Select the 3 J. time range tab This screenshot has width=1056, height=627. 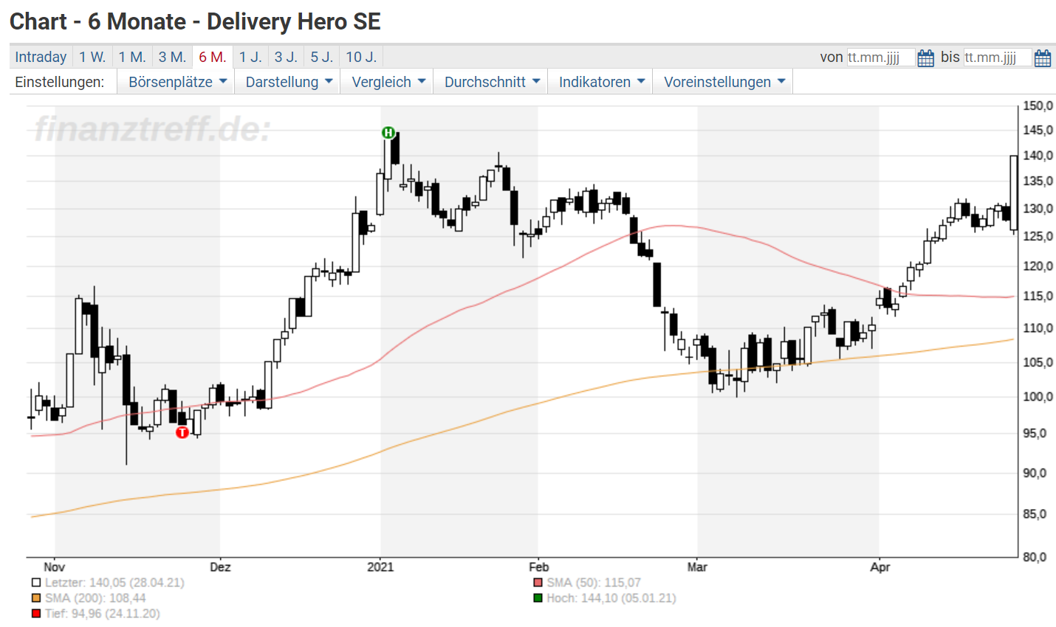tap(286, 57)
